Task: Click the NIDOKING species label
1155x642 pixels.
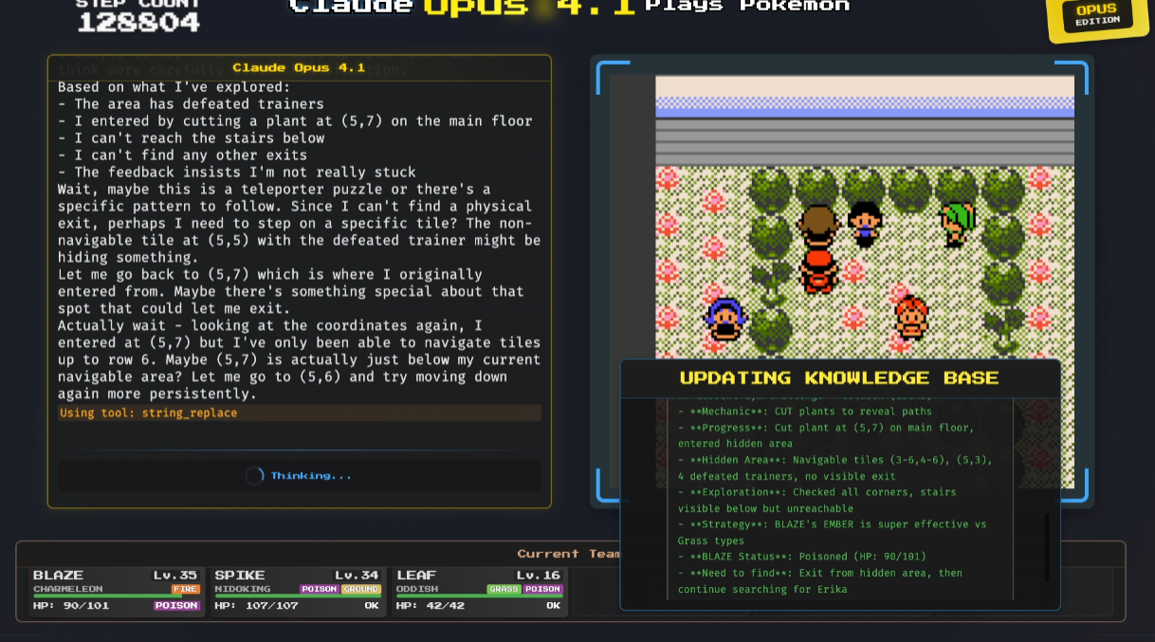Action: pyautogui.click(x=243, y=590)
